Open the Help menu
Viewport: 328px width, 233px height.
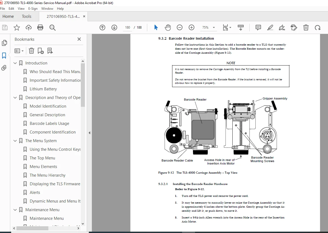[x=61, y=9]
